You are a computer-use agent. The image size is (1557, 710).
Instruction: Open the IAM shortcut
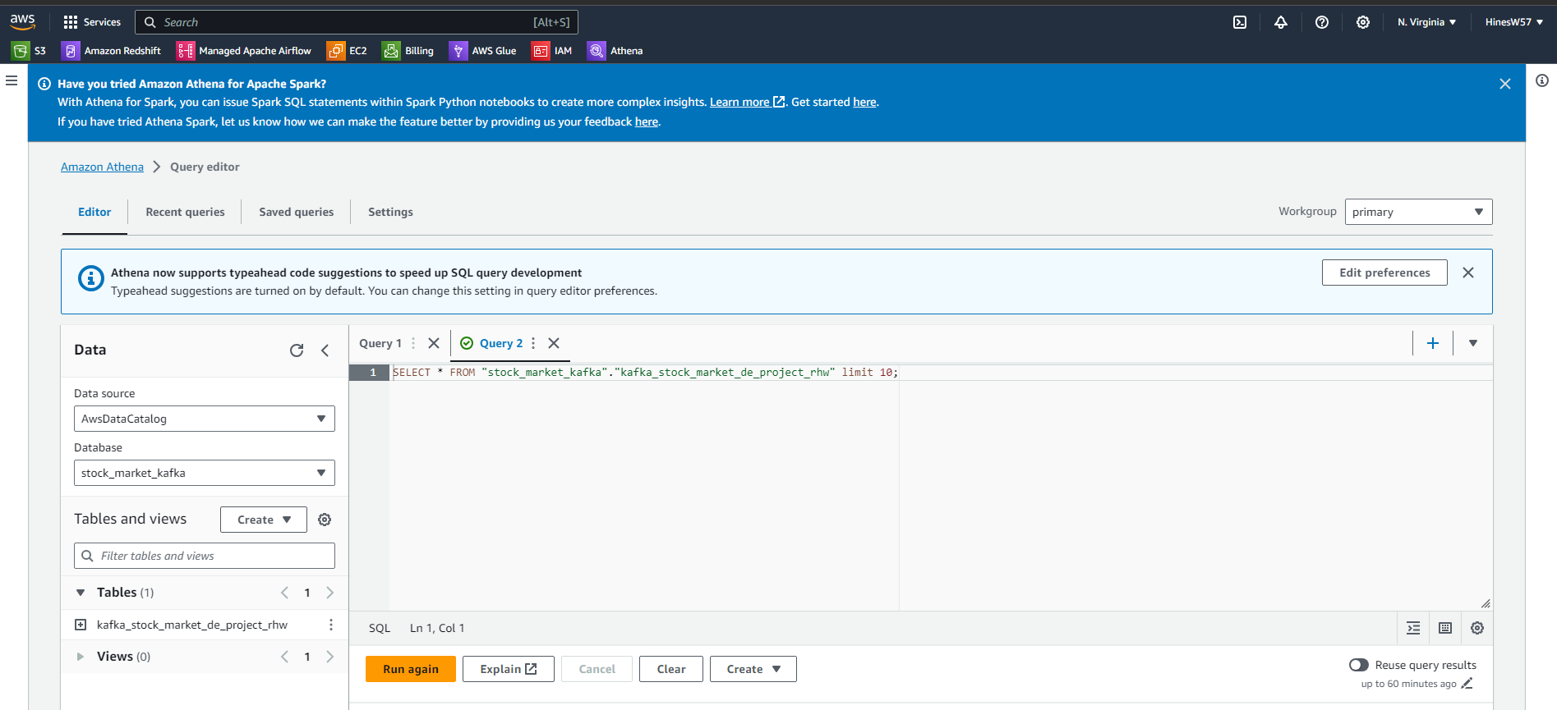coord(552,51)
